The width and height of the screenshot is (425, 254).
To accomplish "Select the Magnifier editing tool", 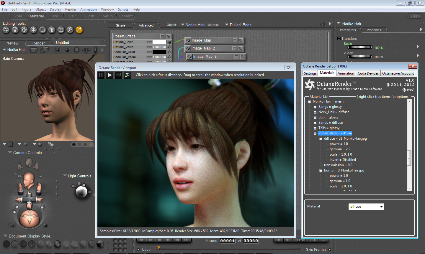I will click(x=70, y=30).
